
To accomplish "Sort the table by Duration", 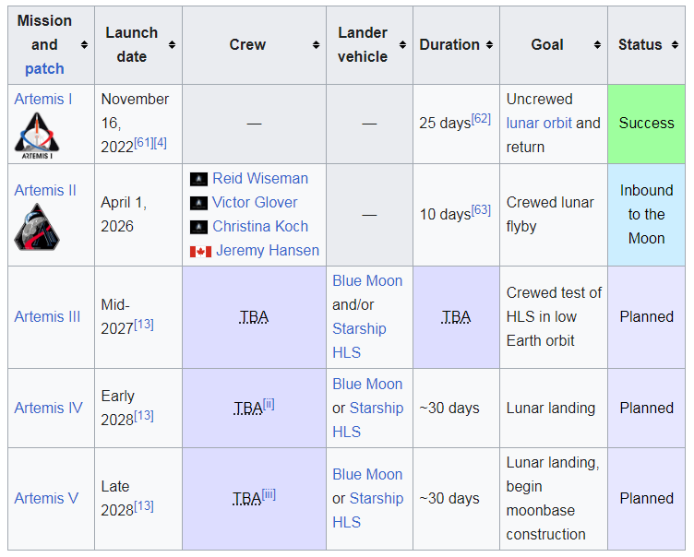I will (x=489, y=44).
